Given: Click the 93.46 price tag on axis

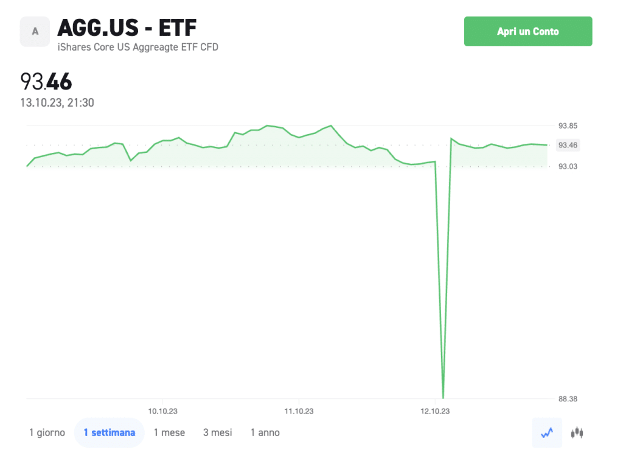Looking at the screenshot, I should coord(567,145).
